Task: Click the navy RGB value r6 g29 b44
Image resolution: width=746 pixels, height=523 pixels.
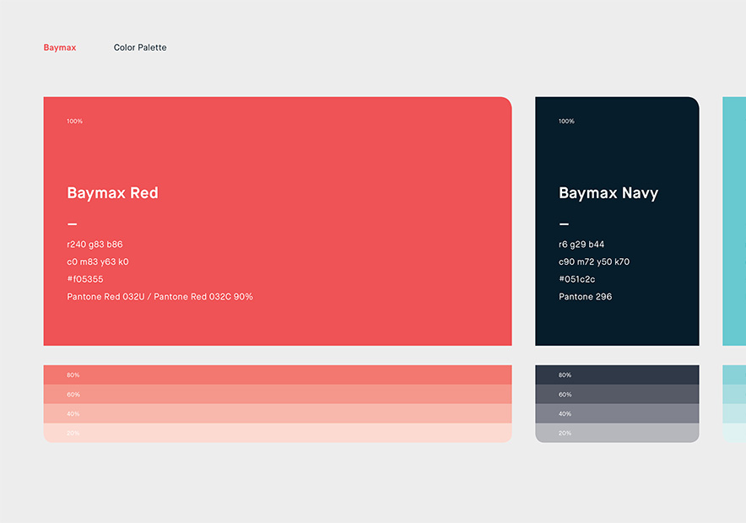Action: [x=581, y=245]
